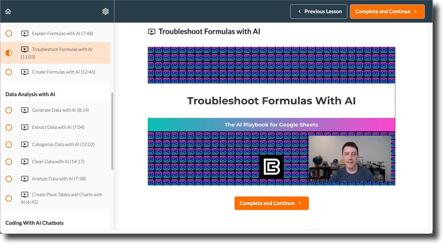Click video icon beside Categorize Data with AI
The image size is (443, 244).
25,144
